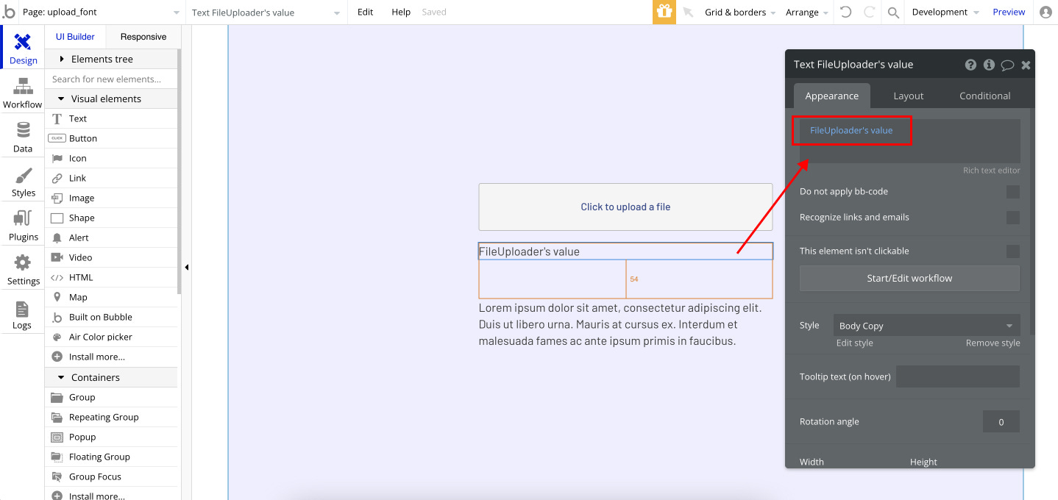Click the search magnifier icon

click(x=893, y=12)
